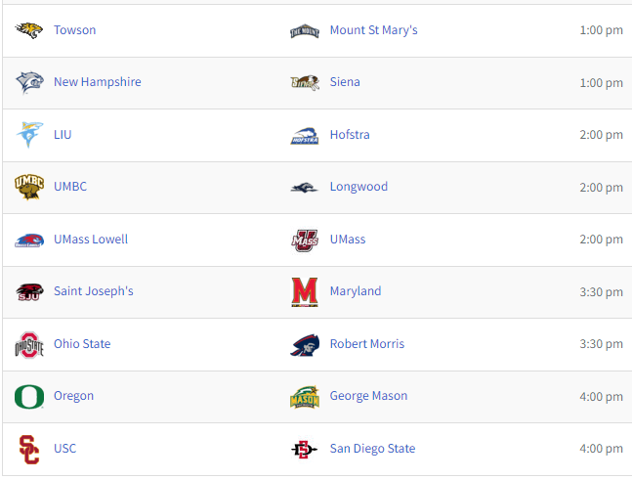Click the San Diego State logo
This screenshot has width=632, height=480.
click(305, 449)
